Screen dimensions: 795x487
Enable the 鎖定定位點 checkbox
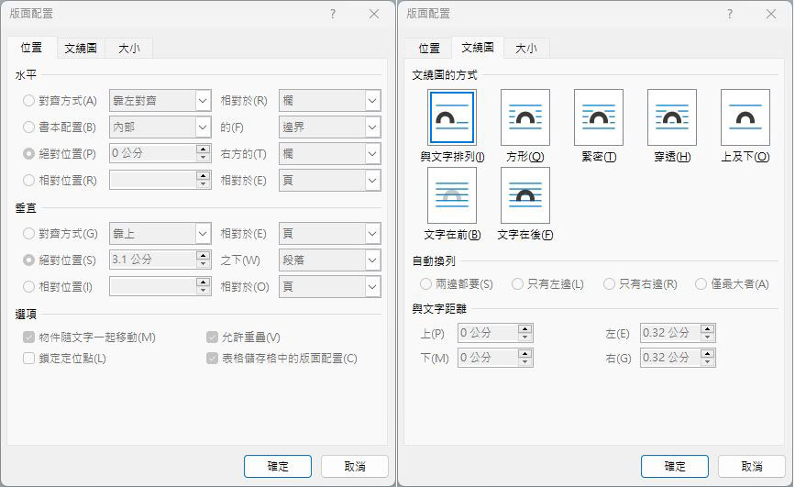coord(29,358)
